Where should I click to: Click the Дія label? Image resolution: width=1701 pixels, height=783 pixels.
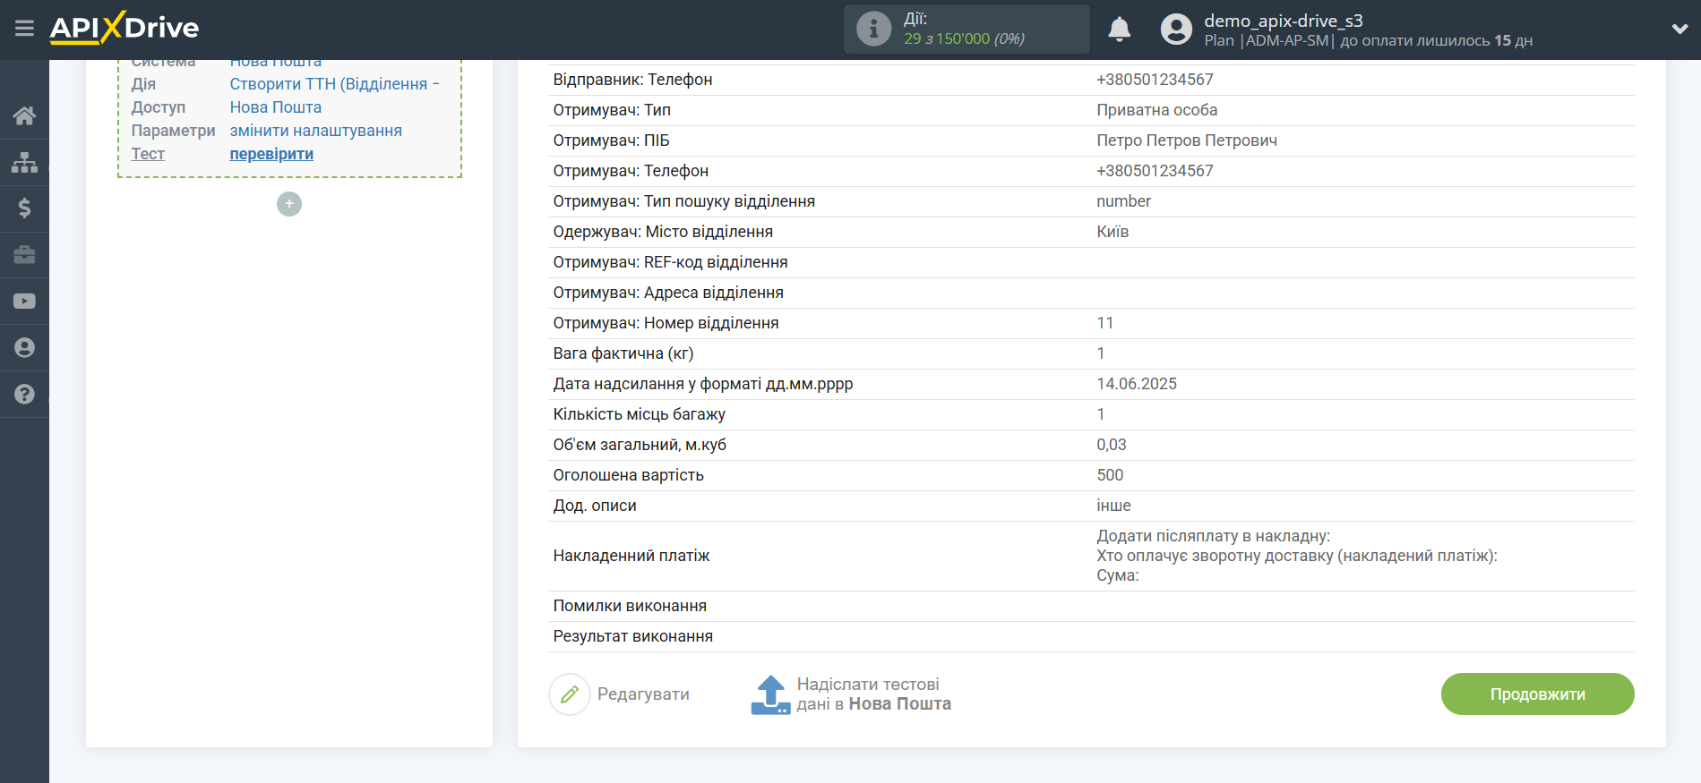(143, 84)
